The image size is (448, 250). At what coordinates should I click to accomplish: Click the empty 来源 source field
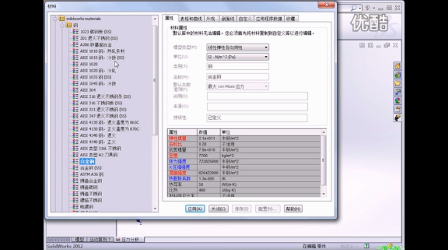[x=257, y=107]
